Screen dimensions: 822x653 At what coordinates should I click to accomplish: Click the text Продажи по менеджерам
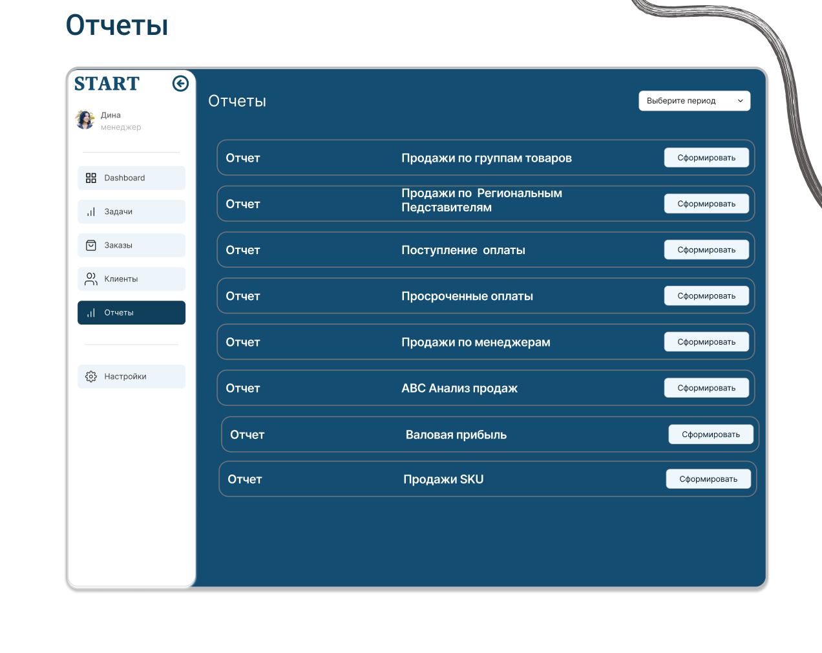click(x=476, y=342)
